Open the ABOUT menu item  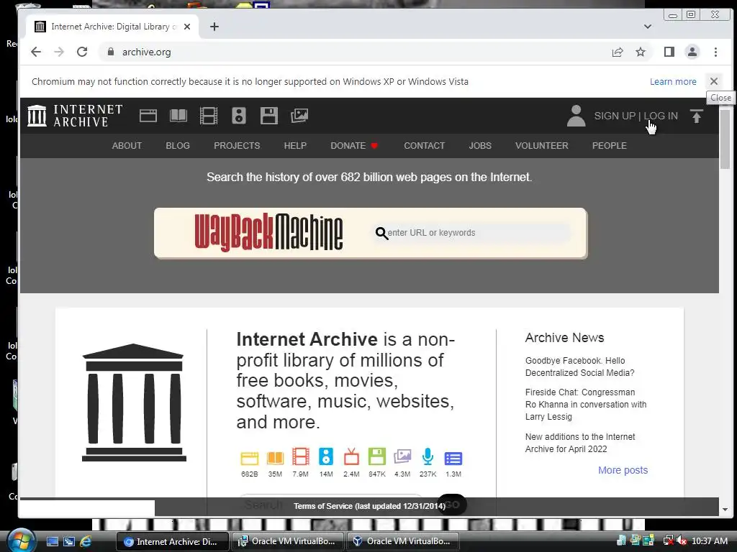pos(127,145)
